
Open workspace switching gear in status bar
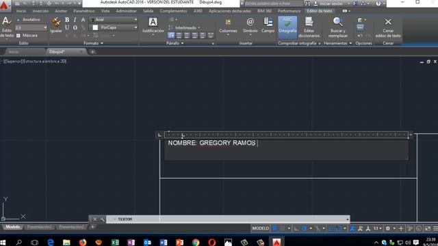[388, 228]
